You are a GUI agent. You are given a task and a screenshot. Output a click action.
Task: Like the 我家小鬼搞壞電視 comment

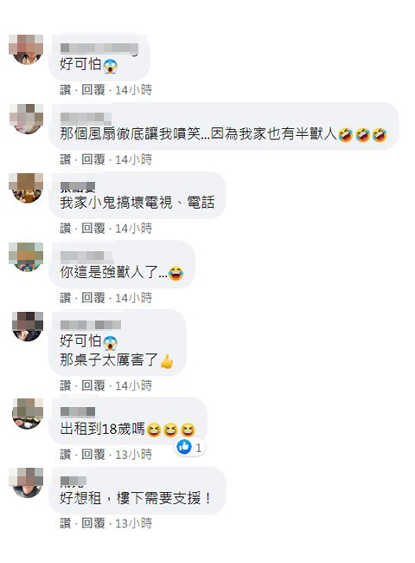(x=65, y=228)
